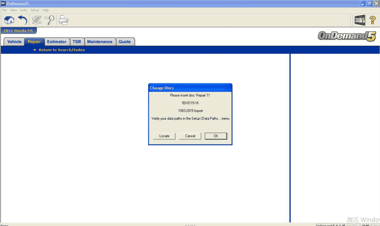Minimize the OnDemand5 window
380x226 pixels.
click(363, 3)
